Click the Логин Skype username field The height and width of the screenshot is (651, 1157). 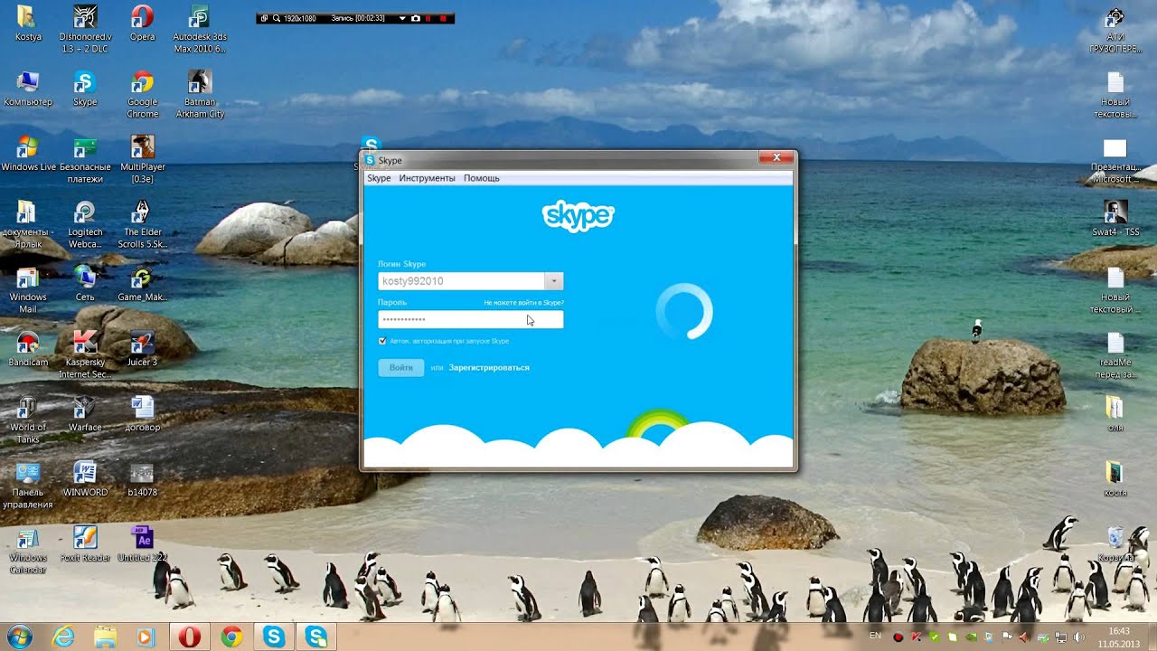tap(461, 281)
